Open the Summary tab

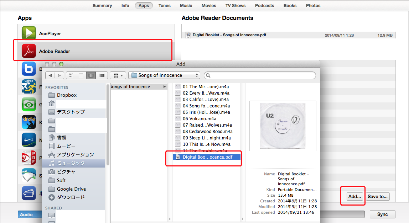pyautogui.click(x=102, y=5)
